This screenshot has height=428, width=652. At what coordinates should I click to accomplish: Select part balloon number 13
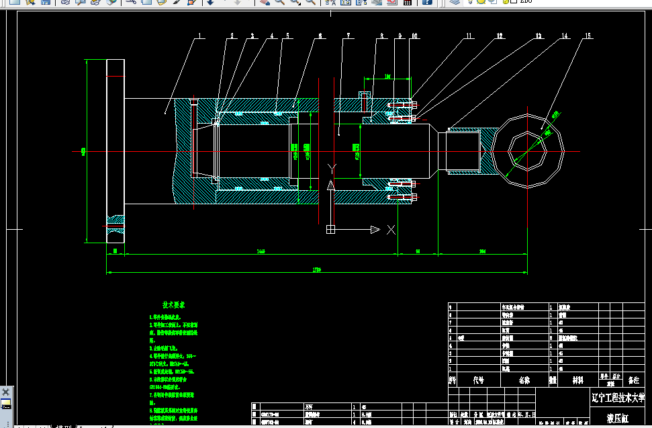pos(539,36)
